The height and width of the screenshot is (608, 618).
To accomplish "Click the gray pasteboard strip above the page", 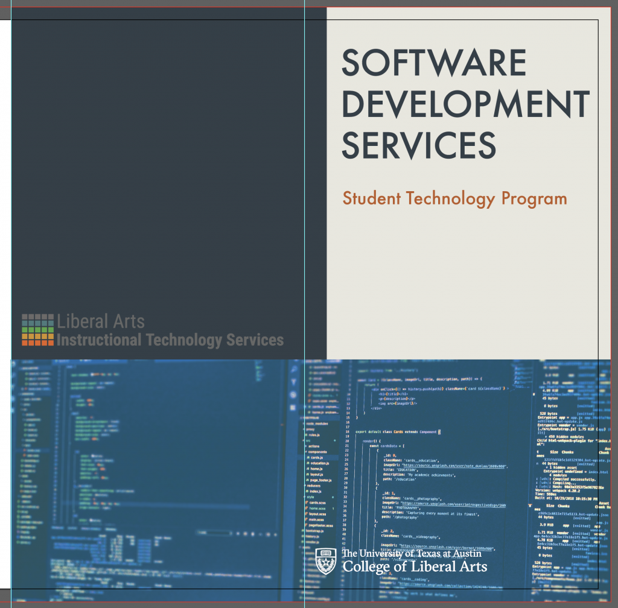I will (302, 3).
